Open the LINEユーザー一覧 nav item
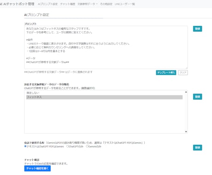Viewport: 212px width, 175px height. (x=125, y=4)
